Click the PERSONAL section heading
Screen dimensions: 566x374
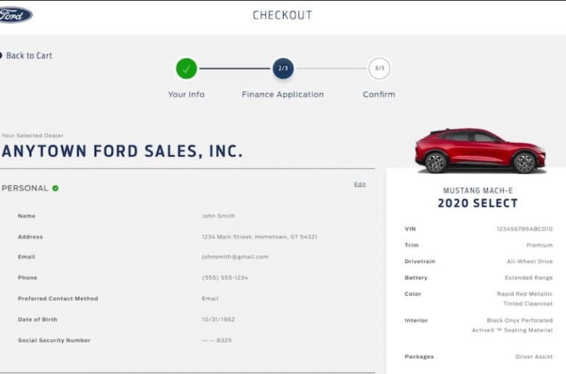point(25,188)
